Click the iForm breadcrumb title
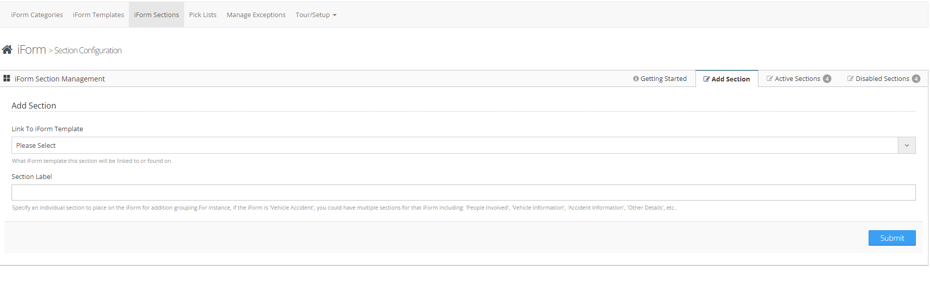This screenshot has width=930, height=286. point(31,50)
